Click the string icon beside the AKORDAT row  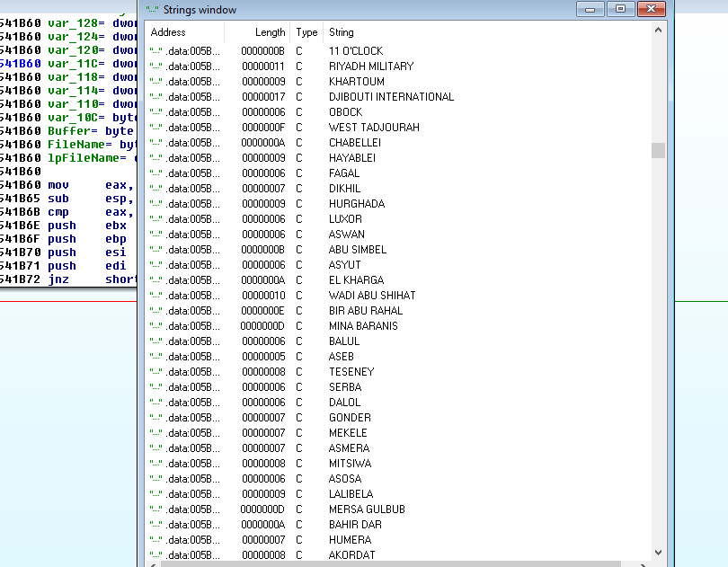tap(155, 555)
